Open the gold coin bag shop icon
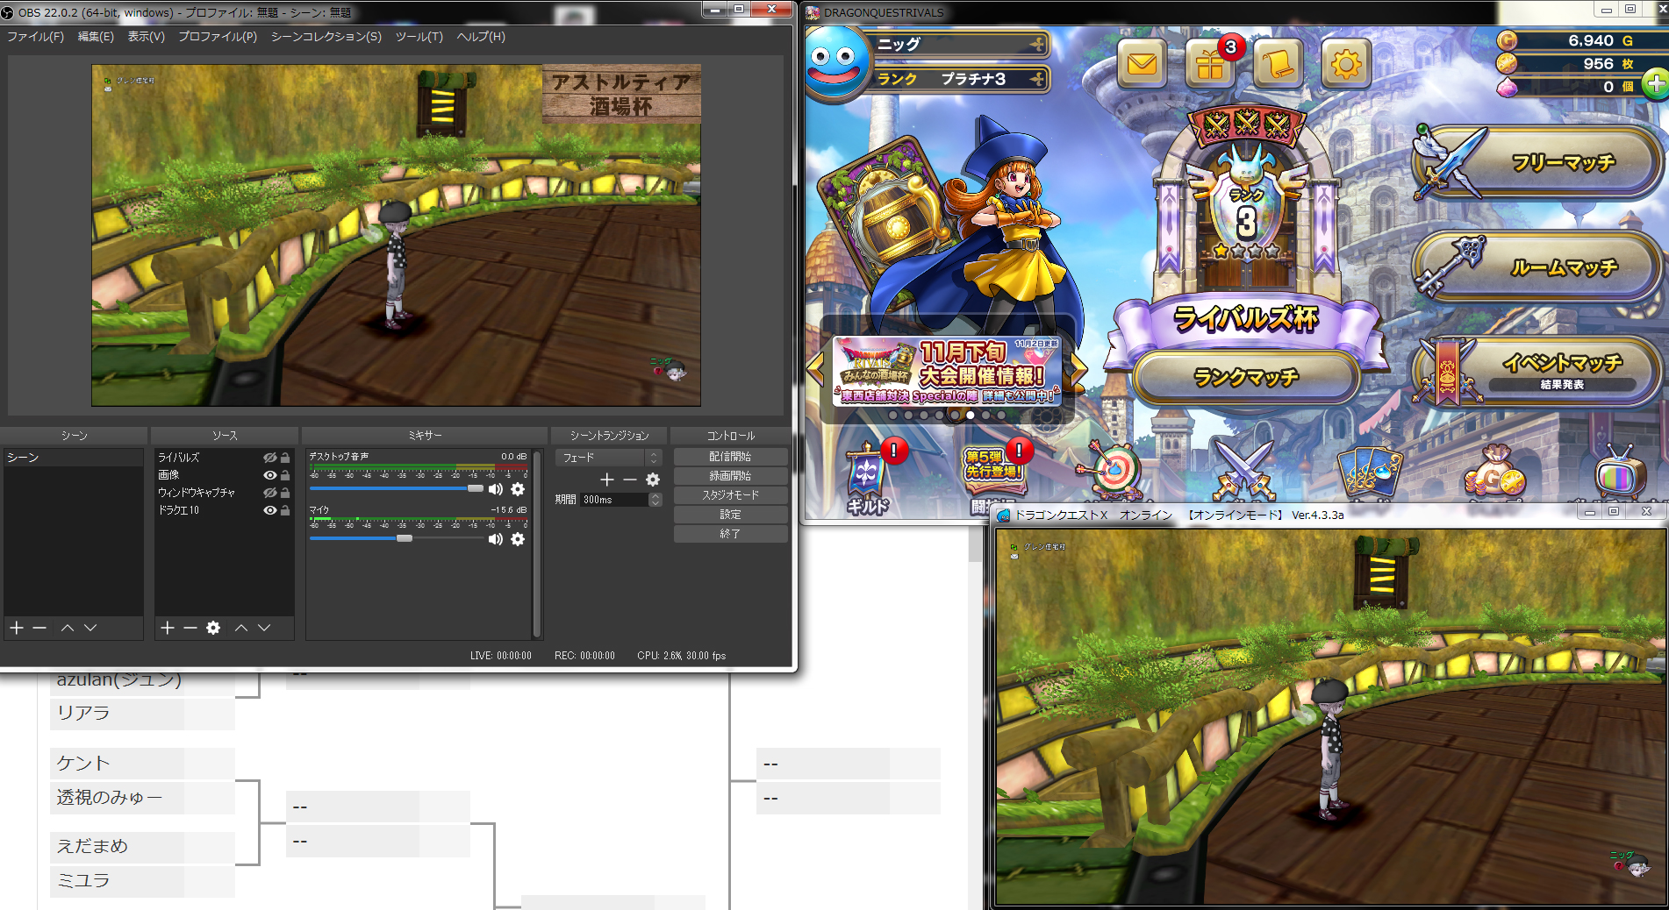1669x910 pixels. click(1494, 473)
